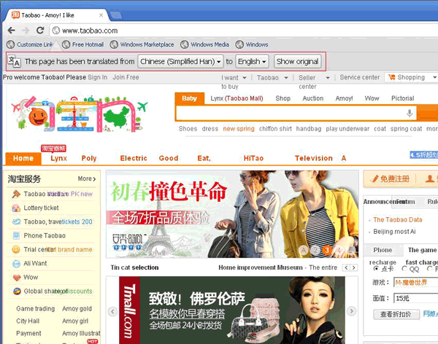Click the Join Free link
438x344 pixels.
click(126, 77)
